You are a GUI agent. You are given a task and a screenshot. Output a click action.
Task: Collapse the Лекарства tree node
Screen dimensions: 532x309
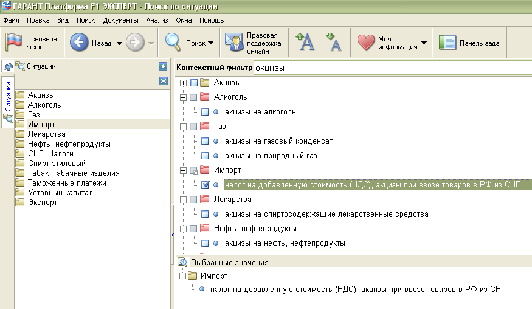tap(183, 200)
